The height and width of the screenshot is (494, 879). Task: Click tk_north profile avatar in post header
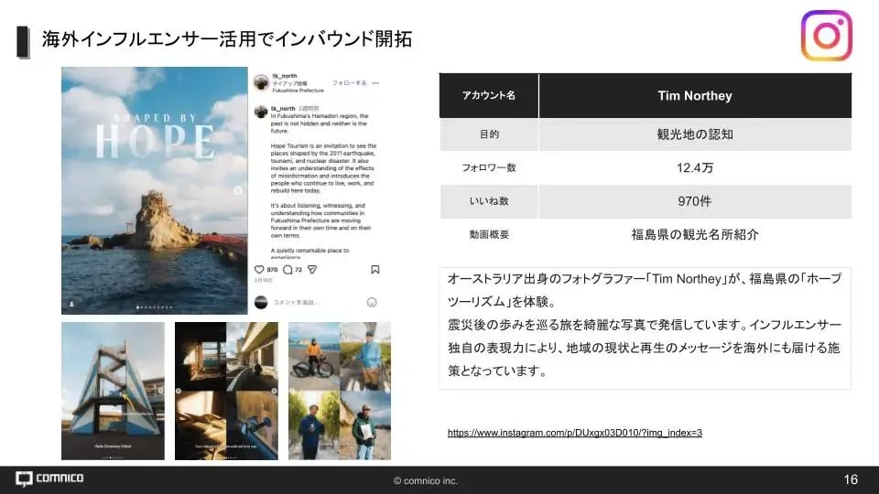[261, 83]
